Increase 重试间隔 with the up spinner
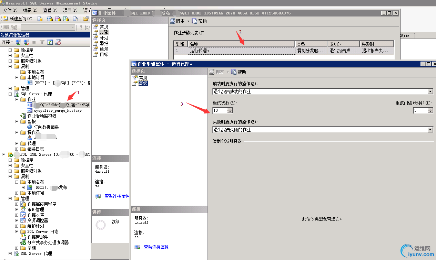The image size is (436, 260). (430, 109)
